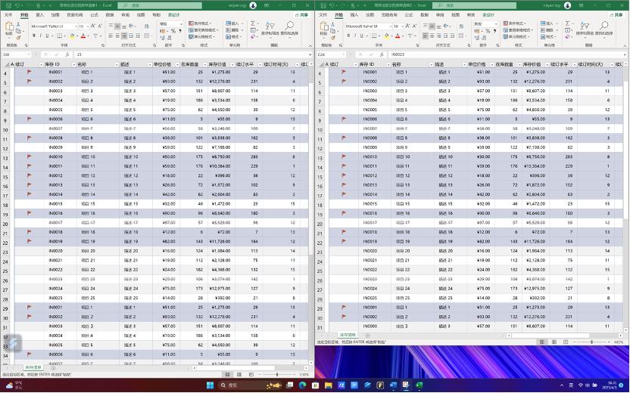The image size is (630, 393).
Task: Click Excel icon on the taskbar
Action: [x=419, y=385]
